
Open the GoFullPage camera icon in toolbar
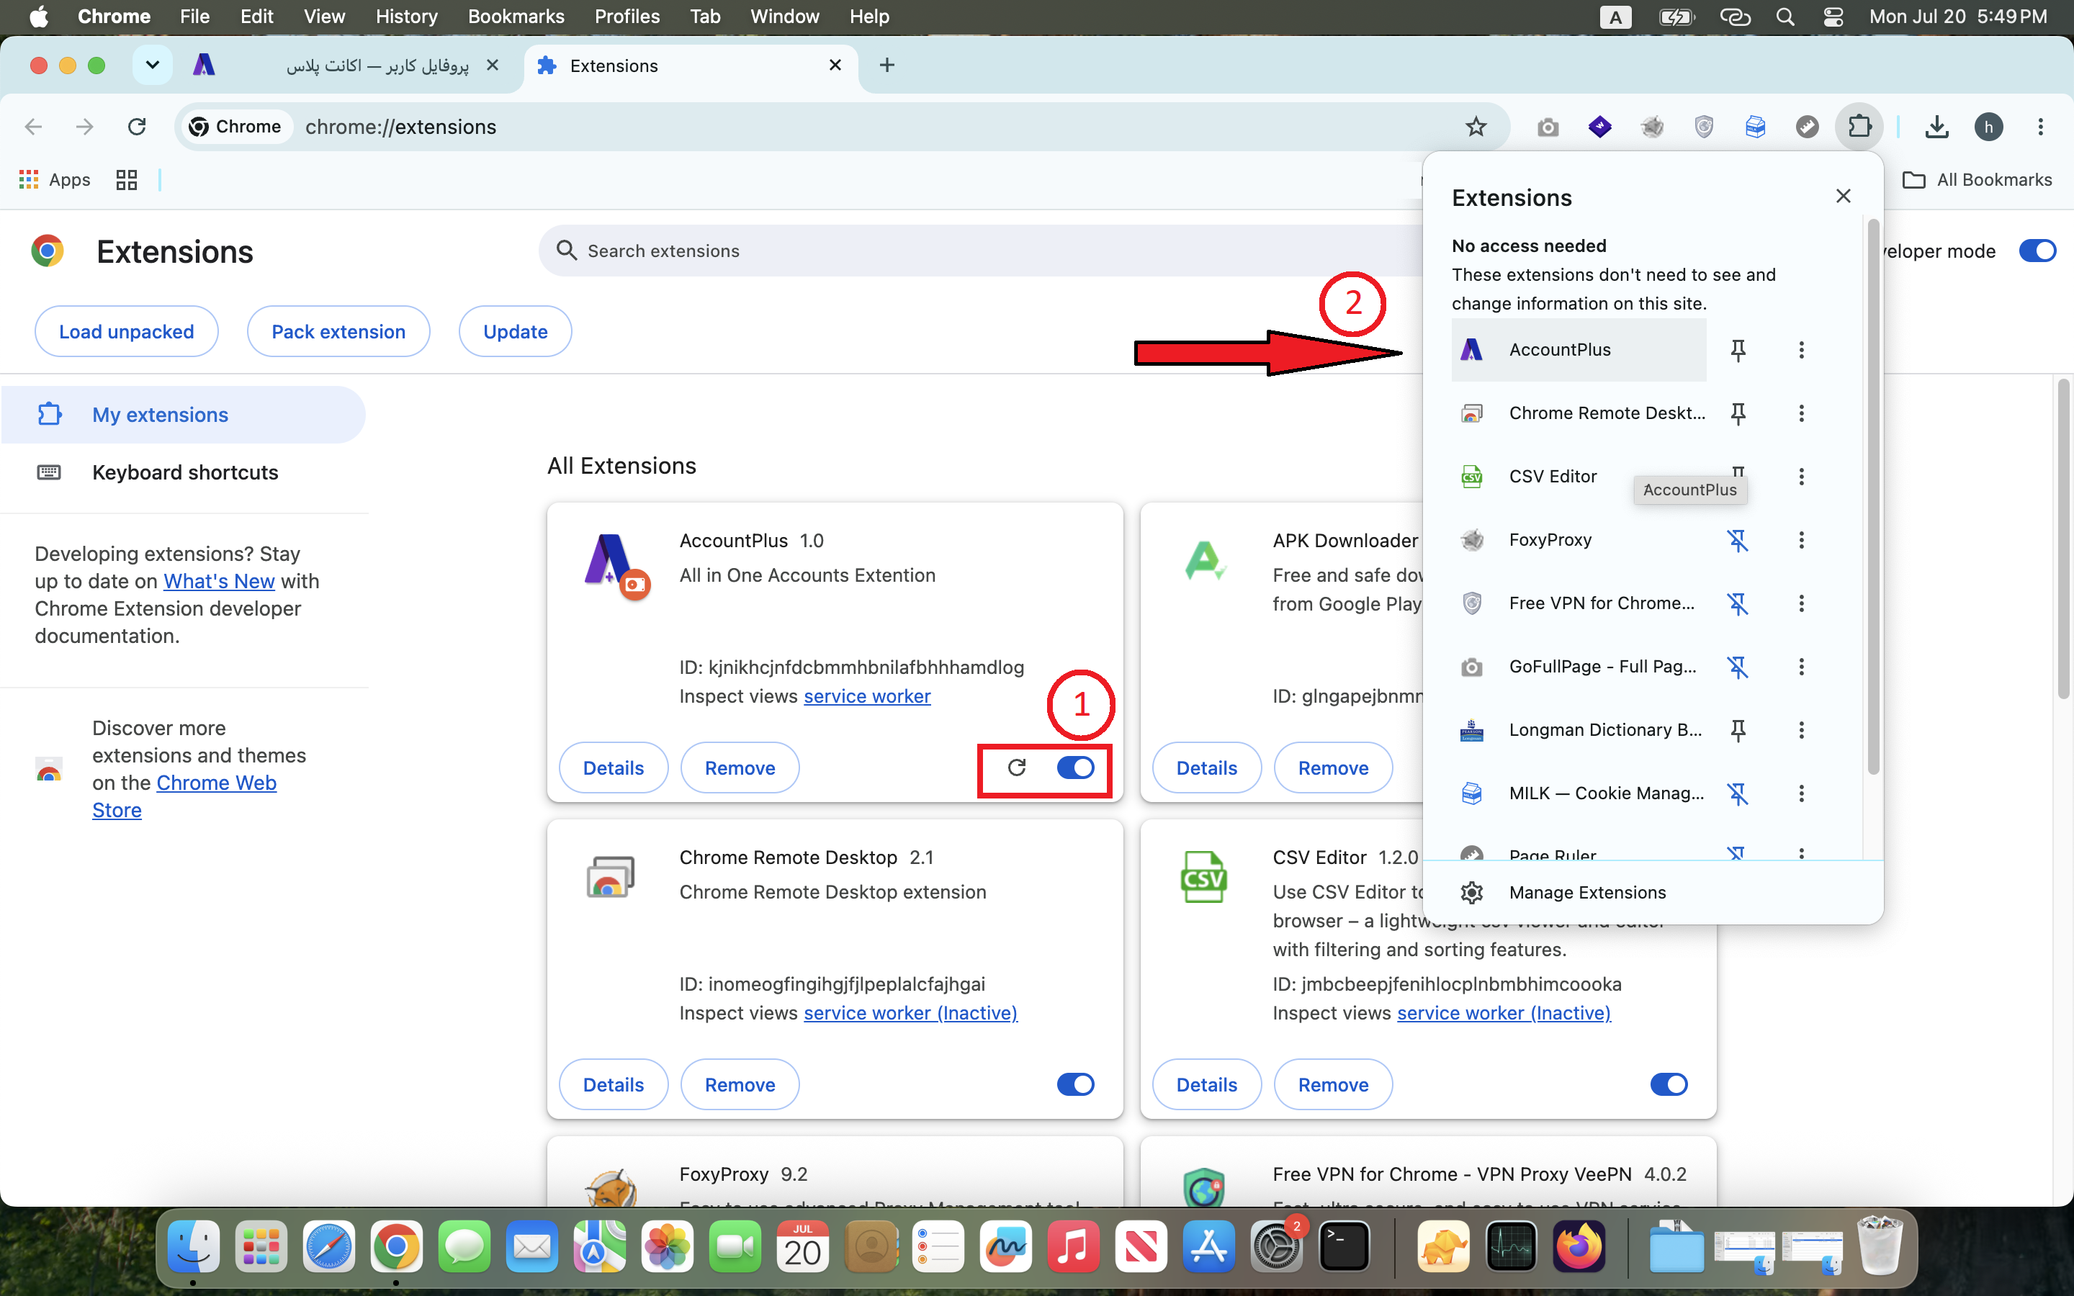1548,127
